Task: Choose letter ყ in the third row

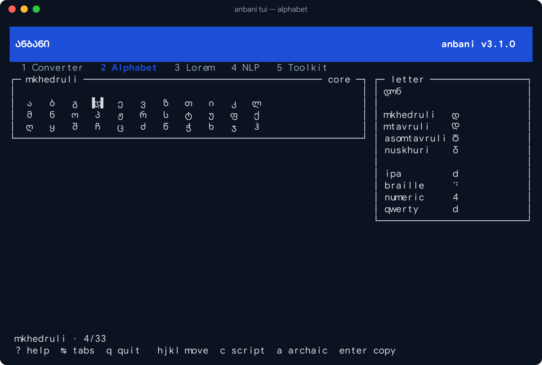Action: pyautogui.click(x=52, y=128)
